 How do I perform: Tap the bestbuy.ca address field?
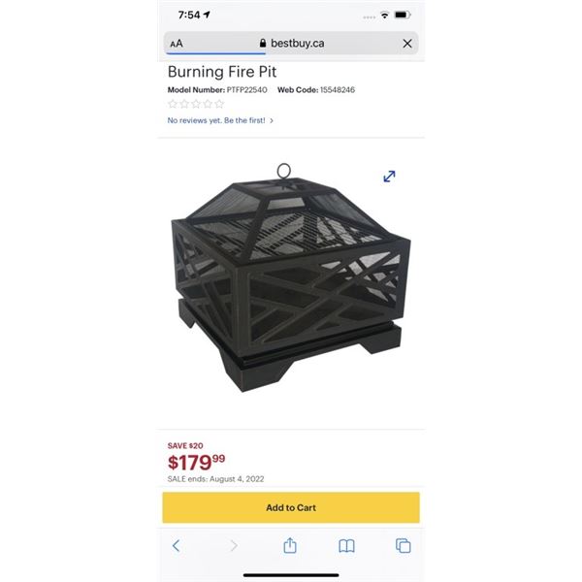pyautogui.click(x=291, y=43)
